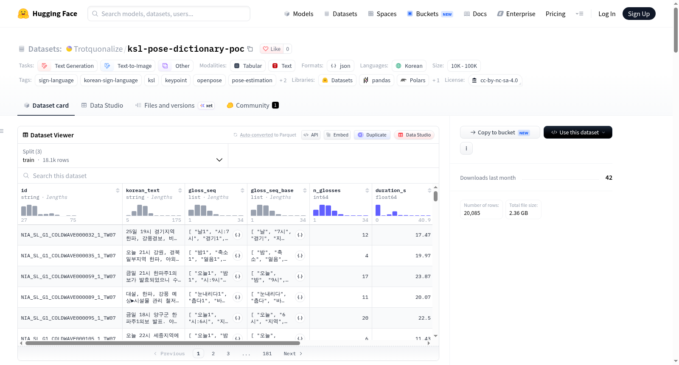Open the xet storage badge

coord(207,106)
